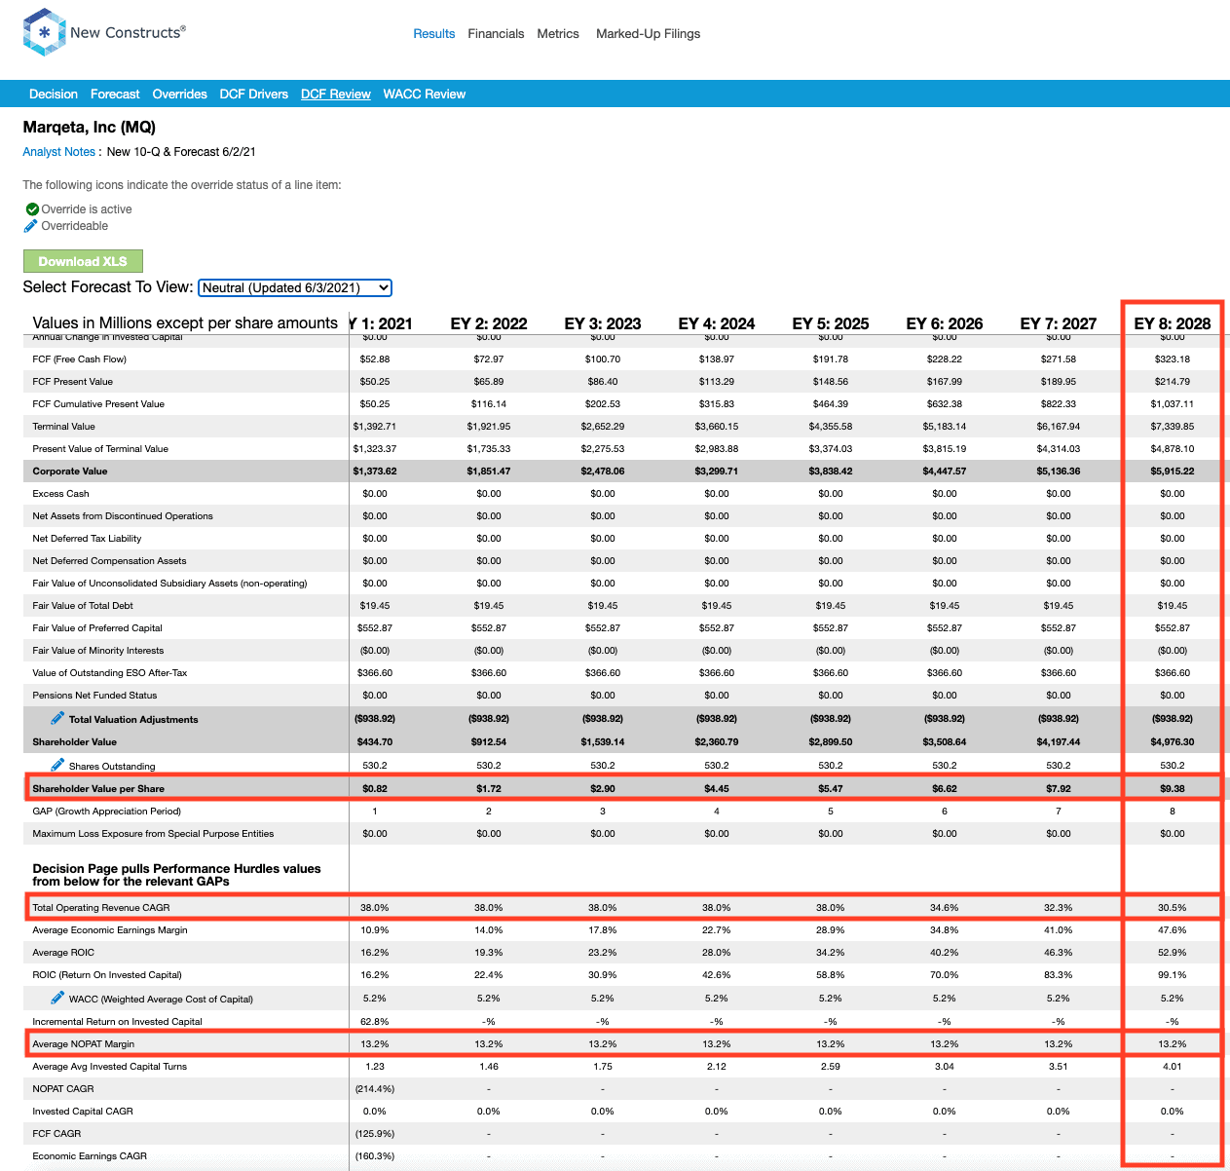Click the Shares Outstanding row label
Image resolution: width=1230 pixels, height=1171 pixels.
112,766
